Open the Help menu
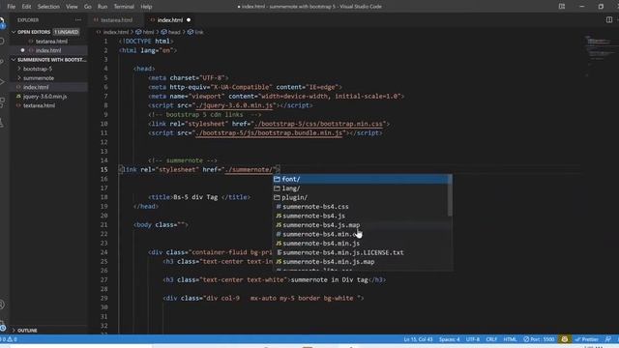619x348 pixels. (146, 7)
